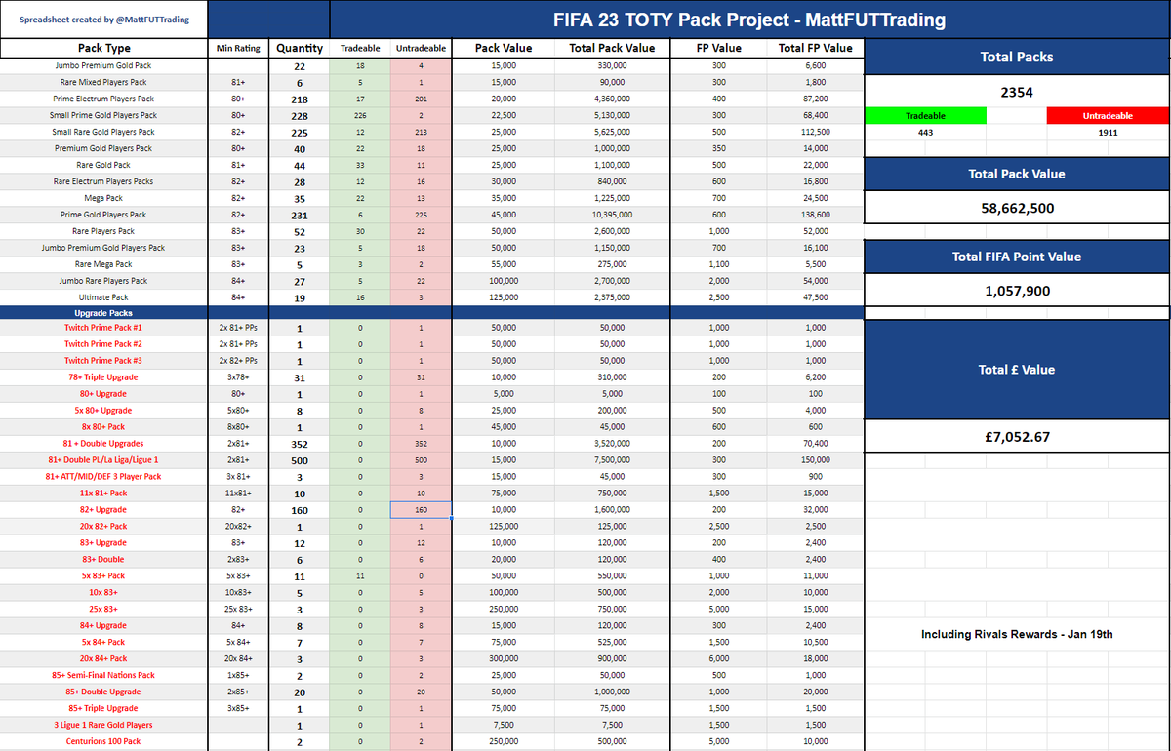Select the FIFA 23 TOTY Pack Project title
The height and width of the screenshot is (751, 1171).
point(749,20)
